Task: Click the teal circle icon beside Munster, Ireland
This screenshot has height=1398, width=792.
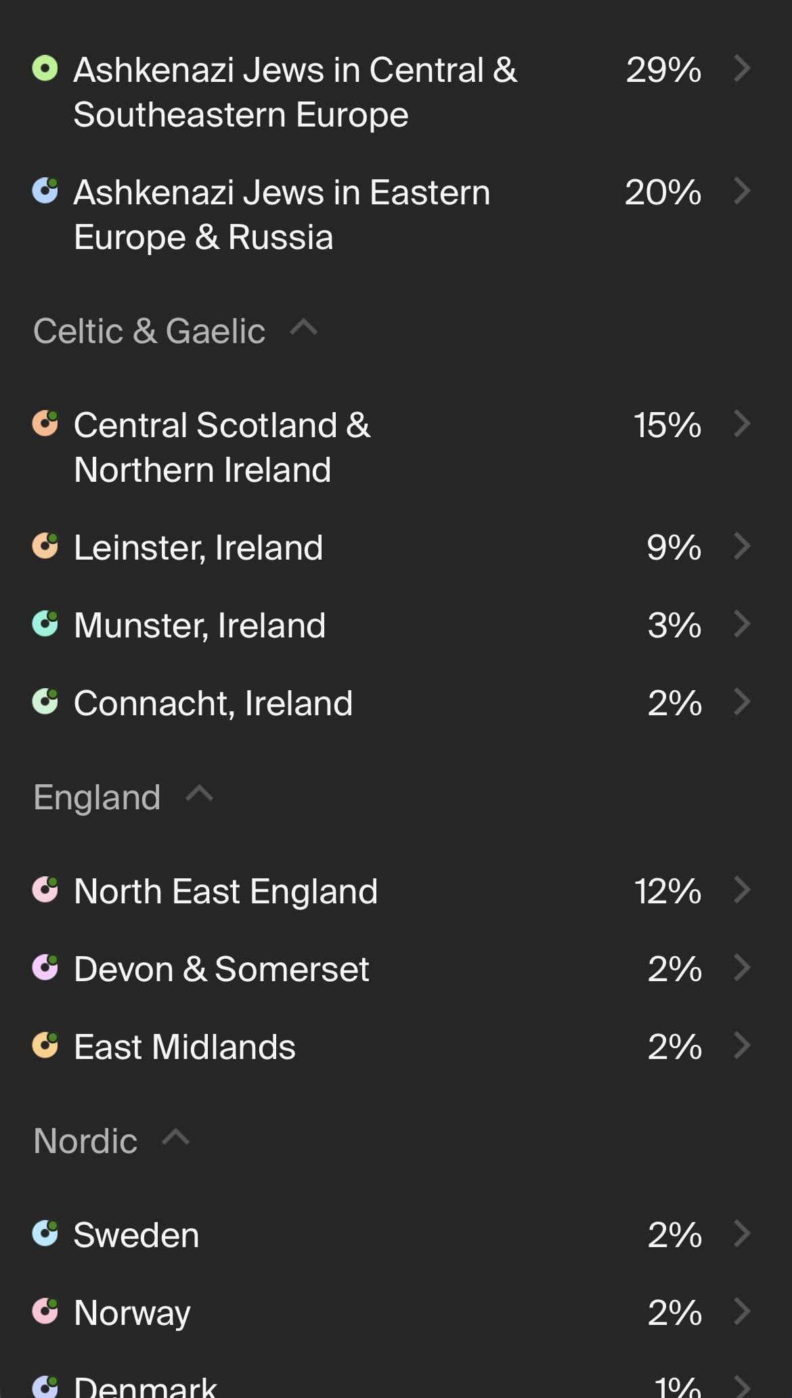Action: 45,624
